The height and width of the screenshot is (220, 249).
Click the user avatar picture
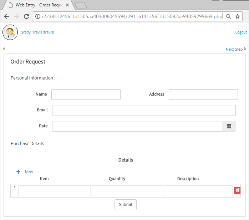pyautogui.click(x=10, y=32)
